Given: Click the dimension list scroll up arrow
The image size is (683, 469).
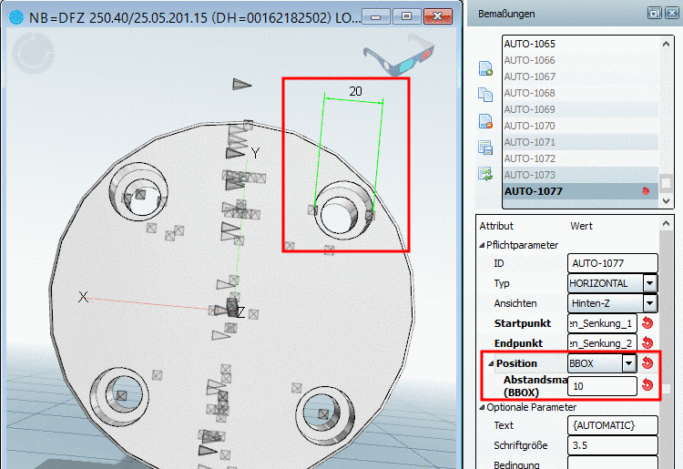Looking at the screenshot, I should coord(666,44).
